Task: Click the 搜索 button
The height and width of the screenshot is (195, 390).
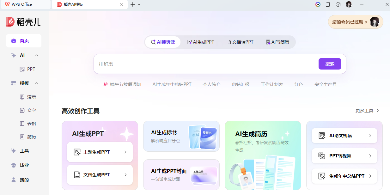Action: 330,64
